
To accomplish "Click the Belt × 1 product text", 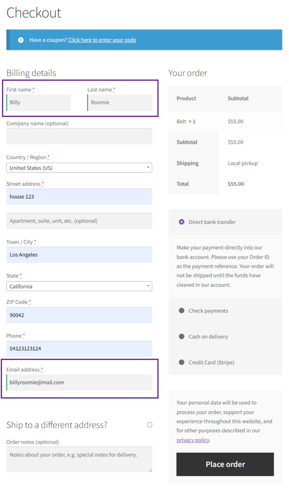I will tap(186, 122).
